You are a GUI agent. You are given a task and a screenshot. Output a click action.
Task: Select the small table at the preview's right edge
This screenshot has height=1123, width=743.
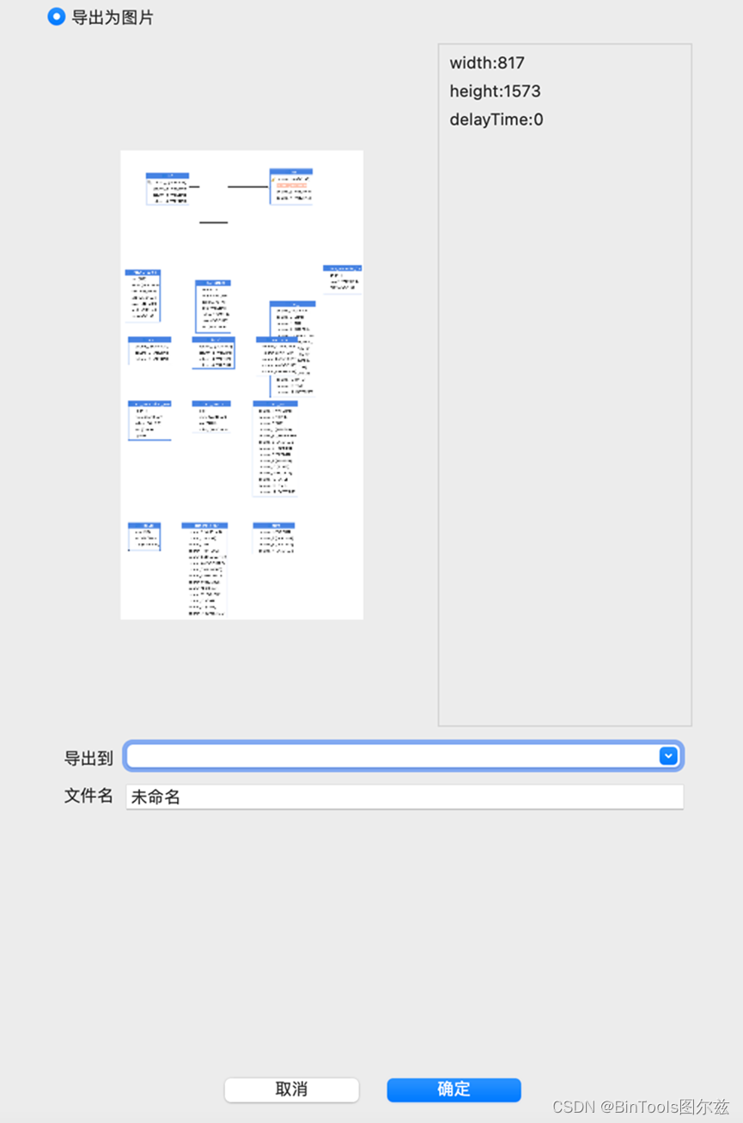pos(341,277)
